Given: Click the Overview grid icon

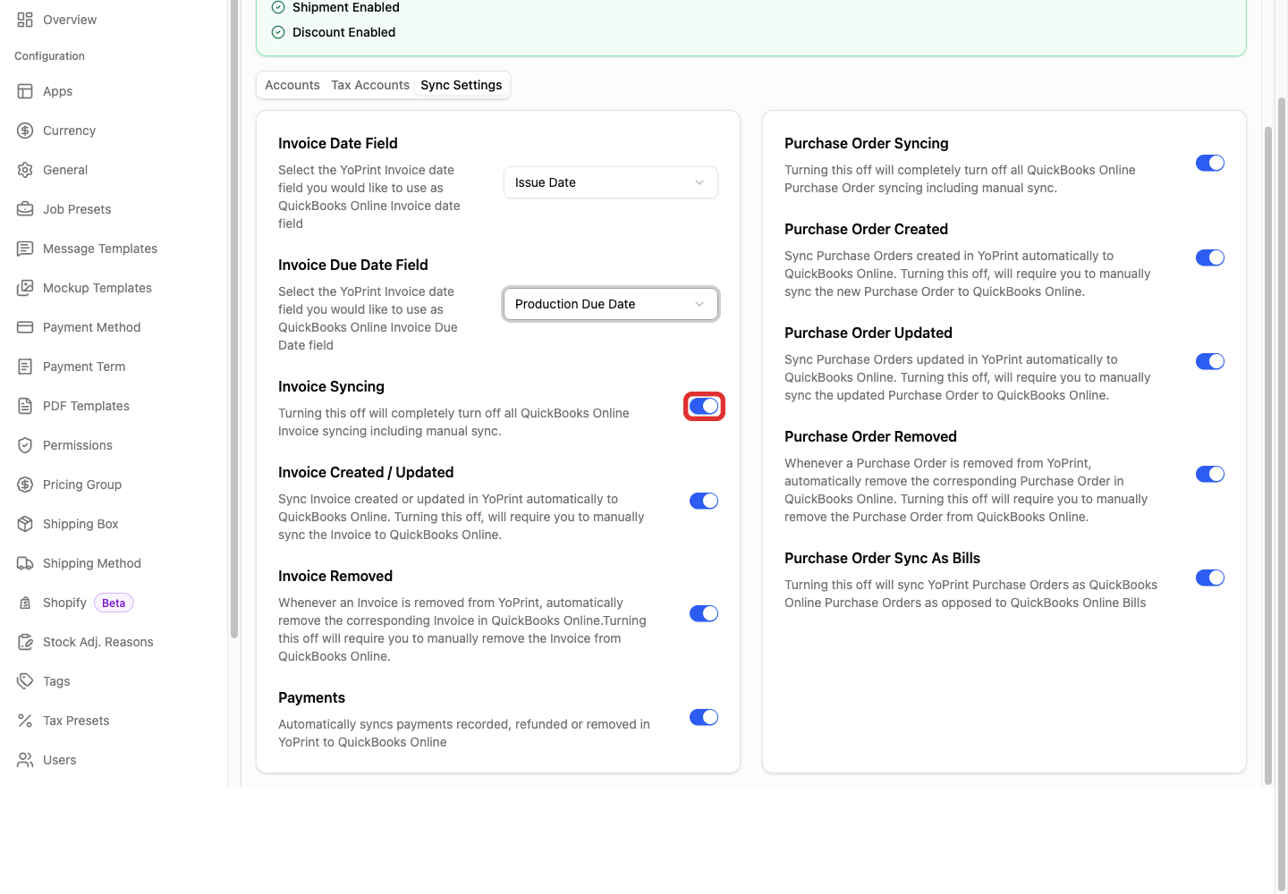Looking at the screenshot, I should [x=25, y=20].
